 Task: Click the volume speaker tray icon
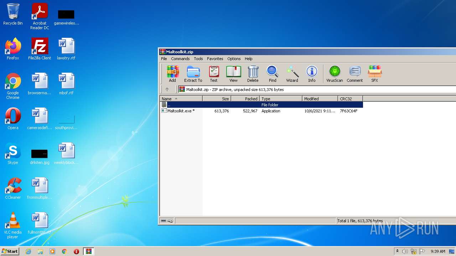pyautogui.click(x=405, y=251)
